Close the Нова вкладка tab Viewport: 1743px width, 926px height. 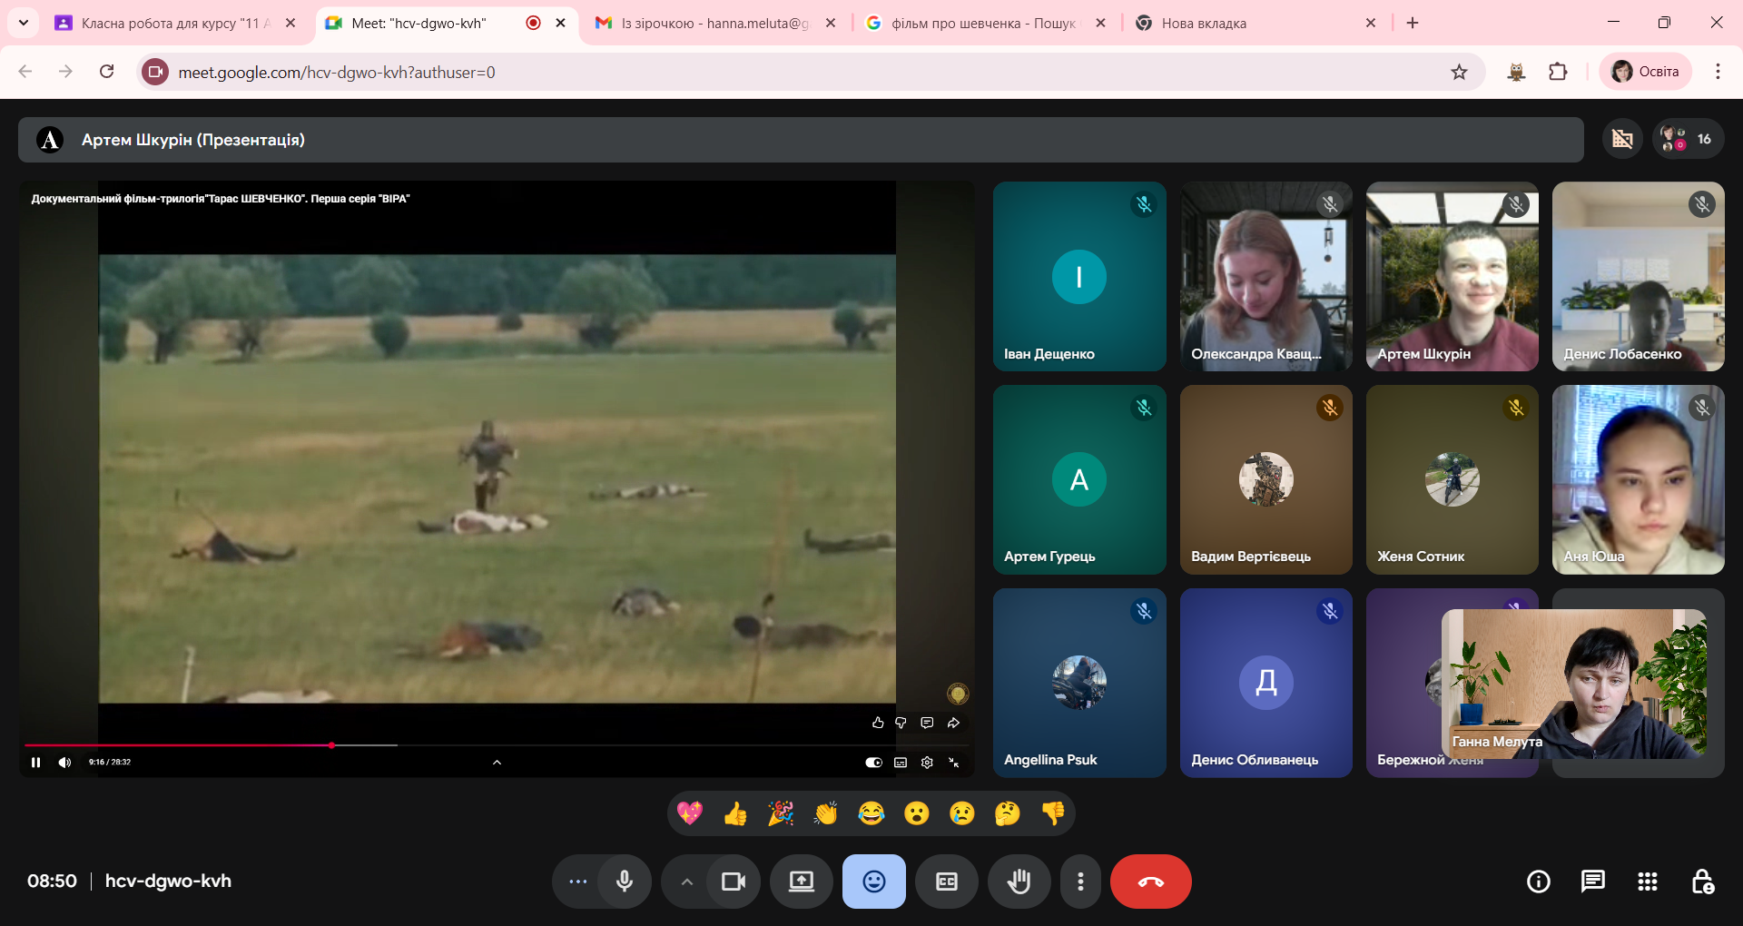[x=1371, y=23]
